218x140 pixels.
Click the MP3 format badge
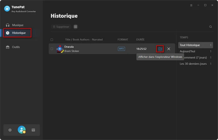[x=121, y=49]
